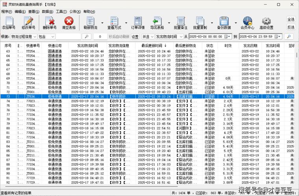
Task: Click the 修改单号 edit icon
Action: click(x=28, y=23)
